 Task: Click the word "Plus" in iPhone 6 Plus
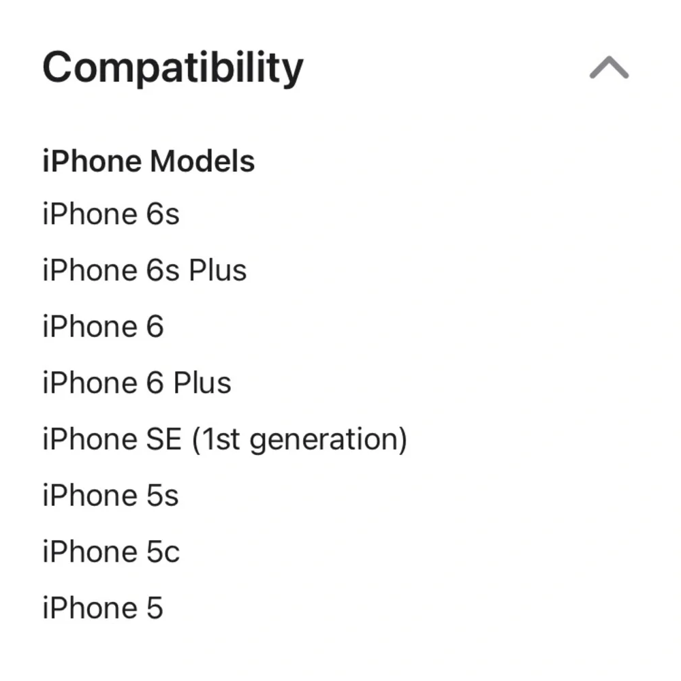pos(202,383)
